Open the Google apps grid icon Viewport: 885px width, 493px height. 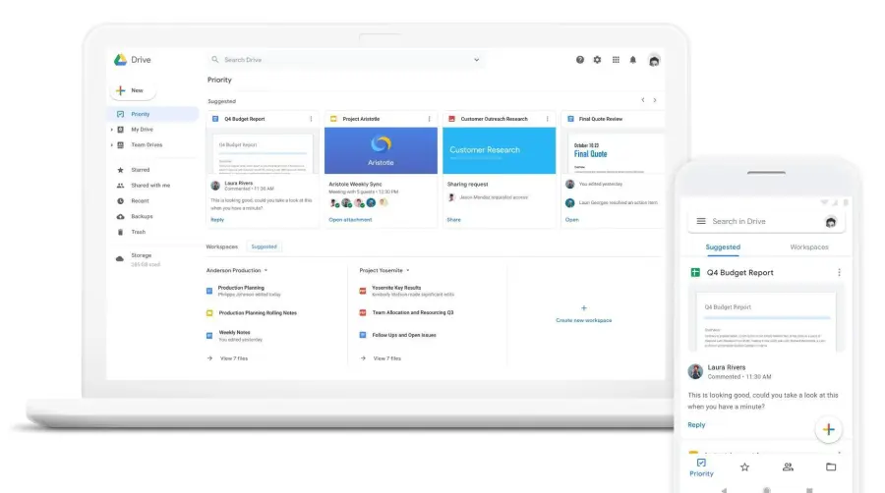[616, 60]
